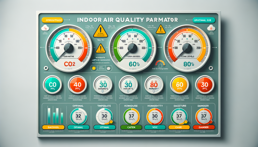This screenshot has height=147, width=258.
Task: Select the white 30 ODHEES circle
Action: (x=103, y=85)
